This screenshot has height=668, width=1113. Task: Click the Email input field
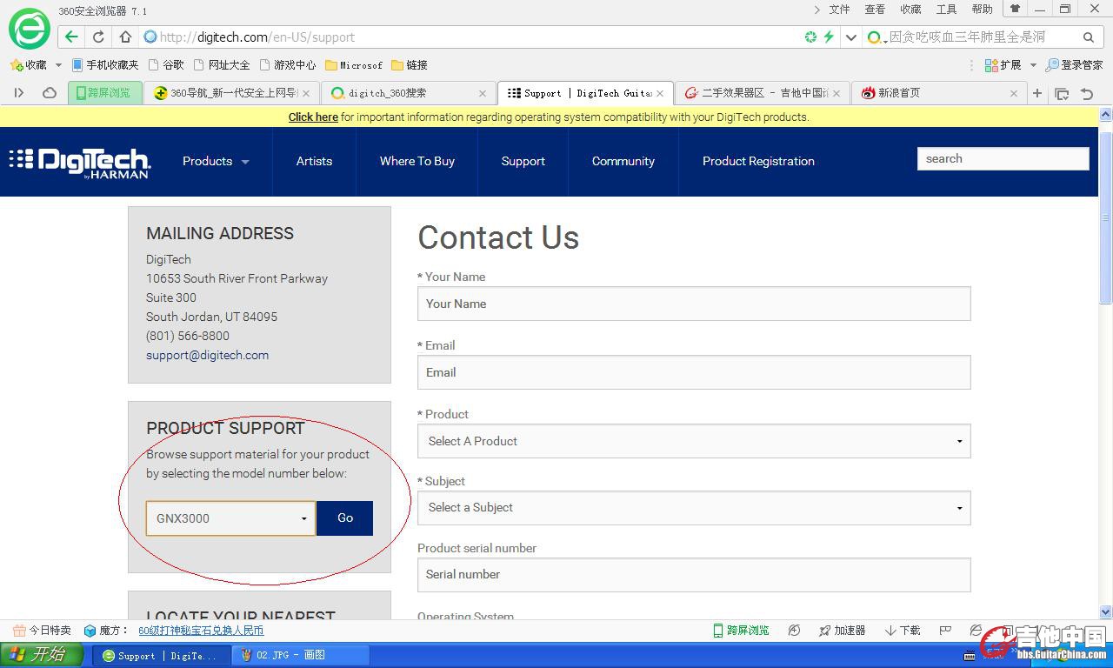[x=694, y=372]
